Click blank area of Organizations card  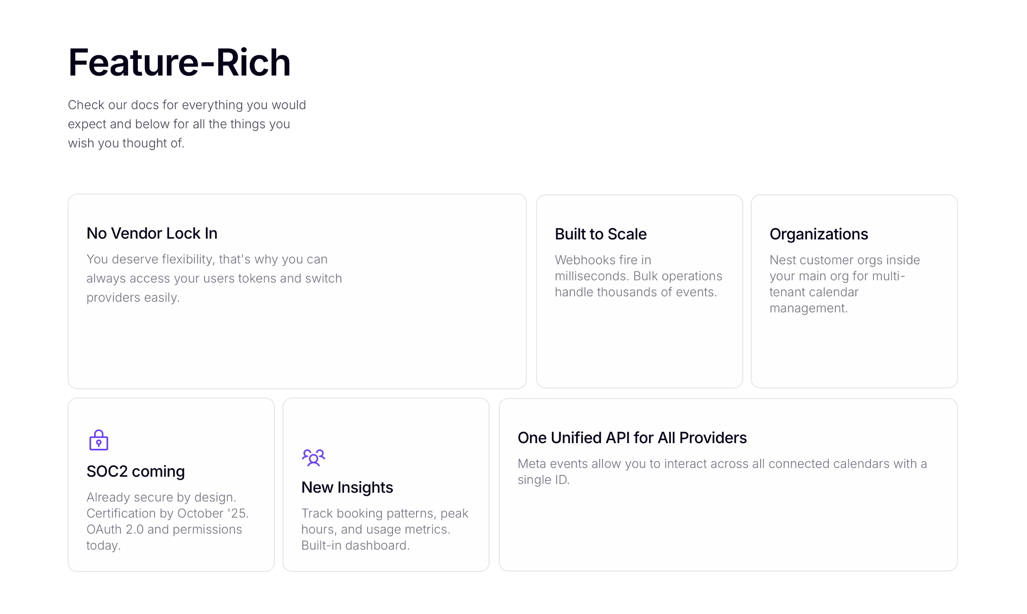pos(854,356)
